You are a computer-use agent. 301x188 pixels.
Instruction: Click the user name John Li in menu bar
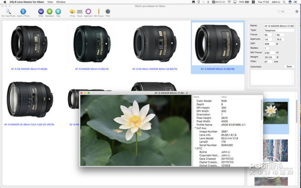pyautogui.click(x=276, y=2)
